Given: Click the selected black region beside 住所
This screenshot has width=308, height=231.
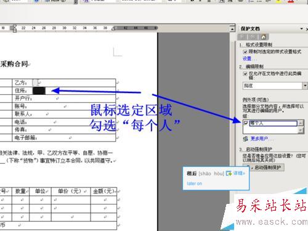Looking at the screenshot, I should click(39, 91).
